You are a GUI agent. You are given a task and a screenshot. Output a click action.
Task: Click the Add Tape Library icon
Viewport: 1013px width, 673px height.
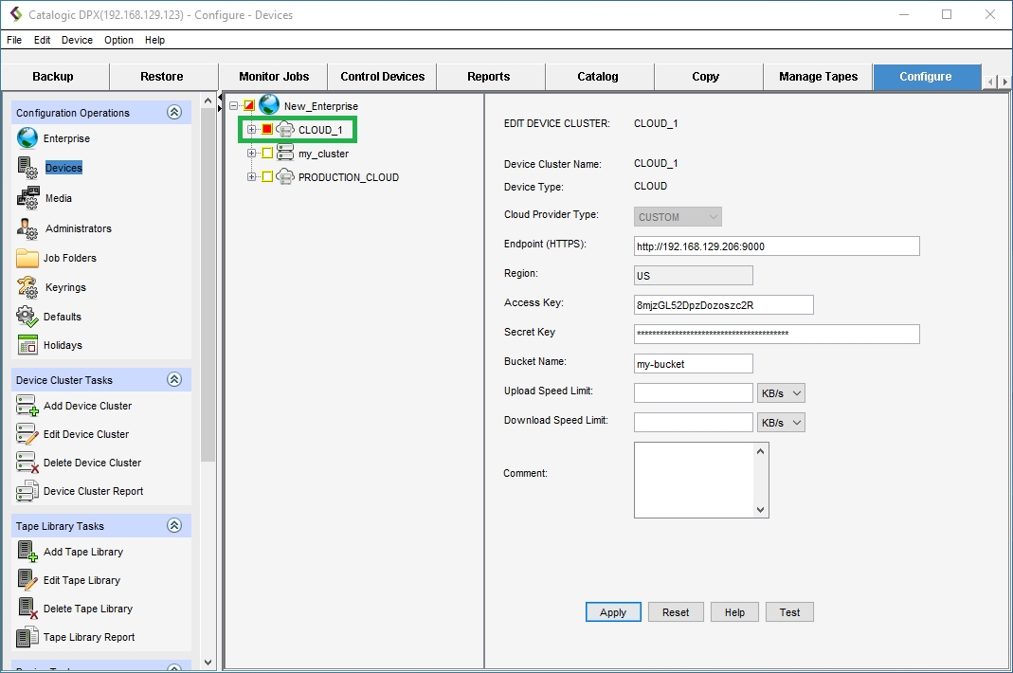tap(27, 552)
